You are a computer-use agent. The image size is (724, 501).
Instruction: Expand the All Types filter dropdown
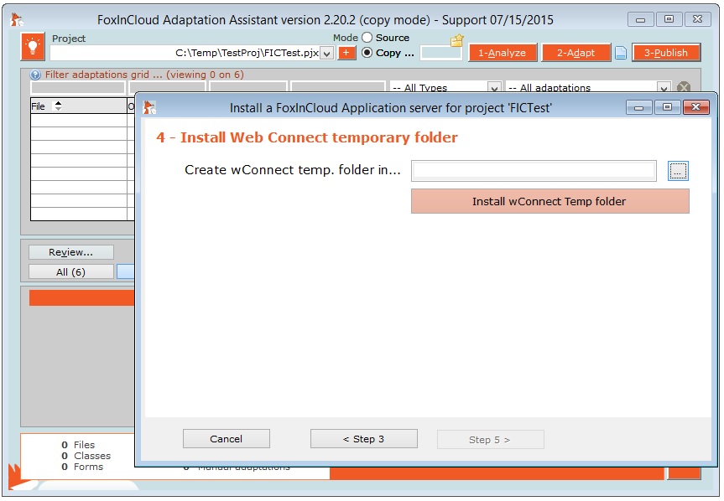pos(494,87)
